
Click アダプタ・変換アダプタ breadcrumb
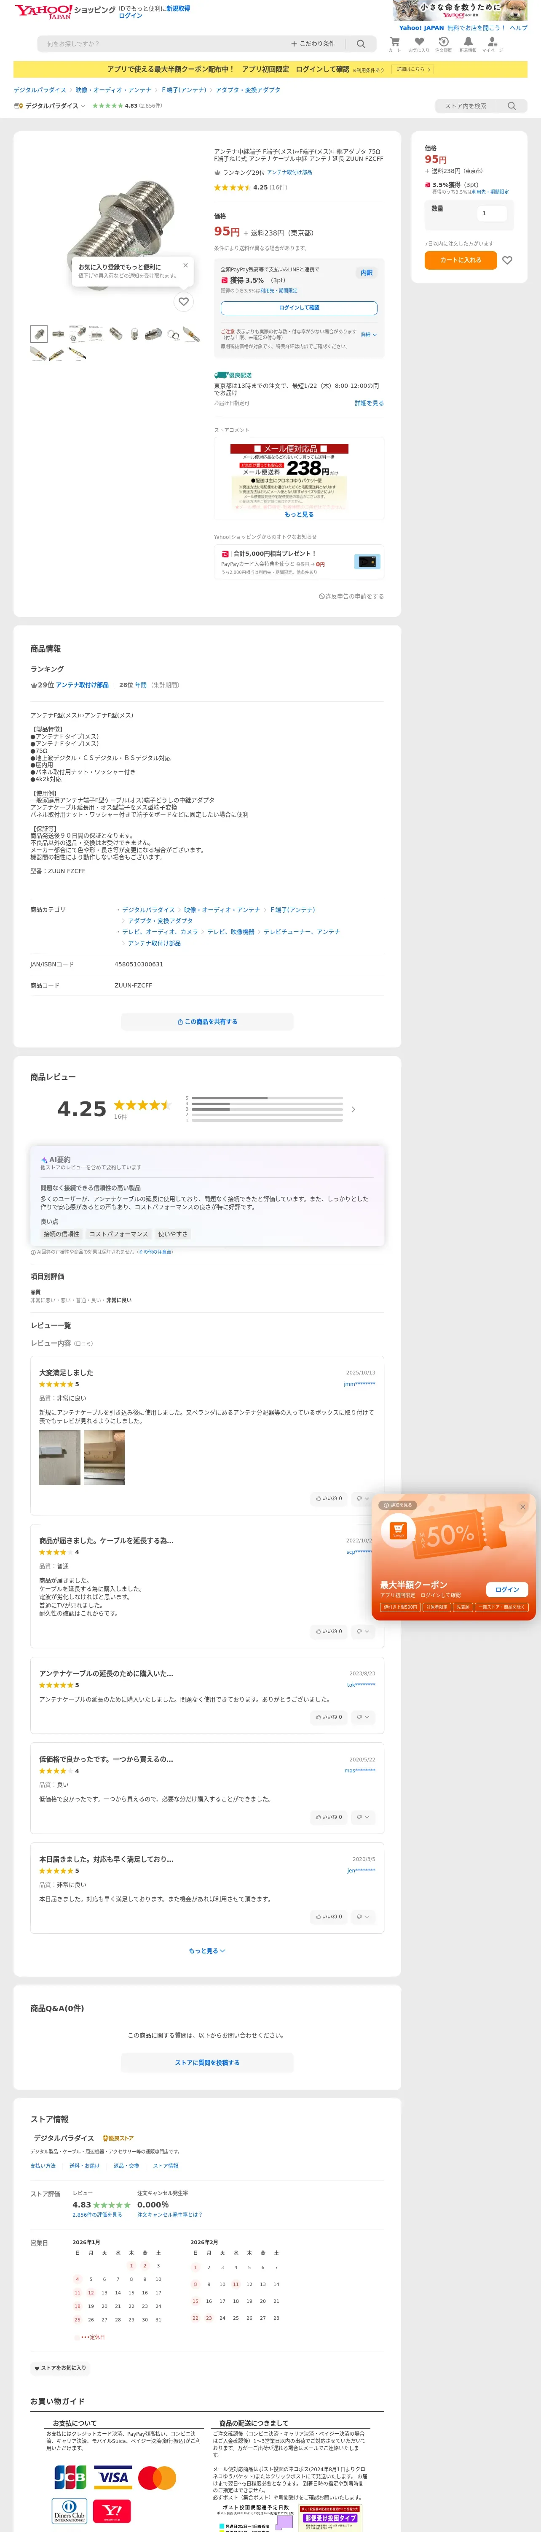(247, 89)
